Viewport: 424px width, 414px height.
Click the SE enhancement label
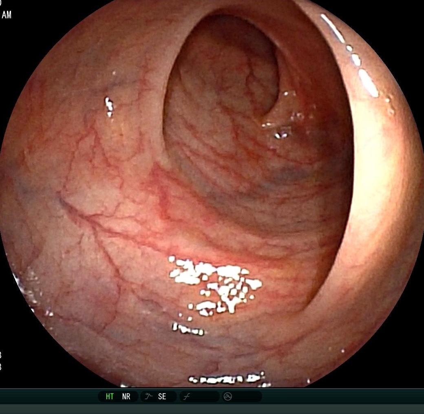click(x=162, y=396)
